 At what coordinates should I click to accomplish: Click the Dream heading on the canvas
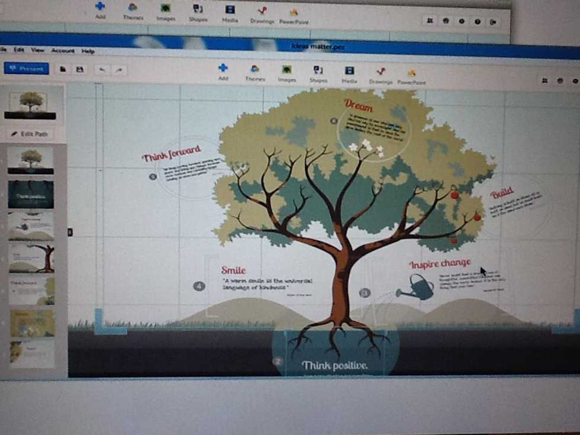pyautogui.click(x=358, y=107)
